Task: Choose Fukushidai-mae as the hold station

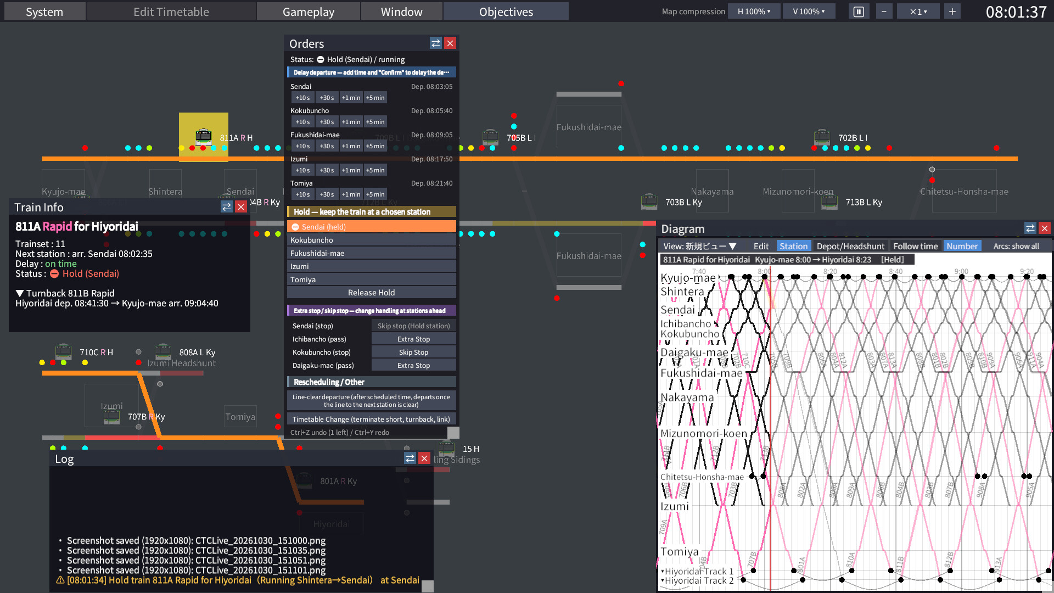Action: point(371,253)
